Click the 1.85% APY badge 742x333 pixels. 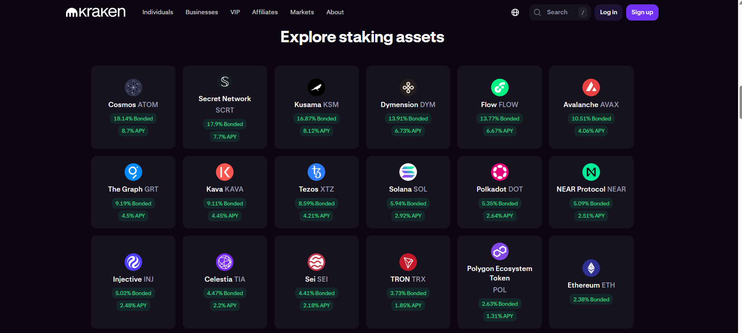pyautogui.click(x=408, y=305)
